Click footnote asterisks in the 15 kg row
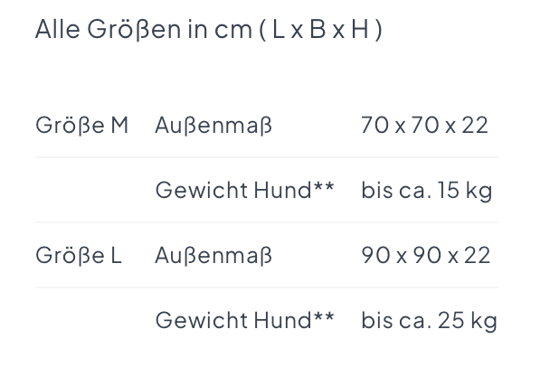Viewport: 550px width, 367px height. click(324, 189)
